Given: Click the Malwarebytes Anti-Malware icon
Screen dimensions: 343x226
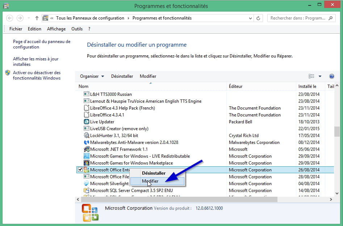Looking at the screenshot, I should click(87, 142).
